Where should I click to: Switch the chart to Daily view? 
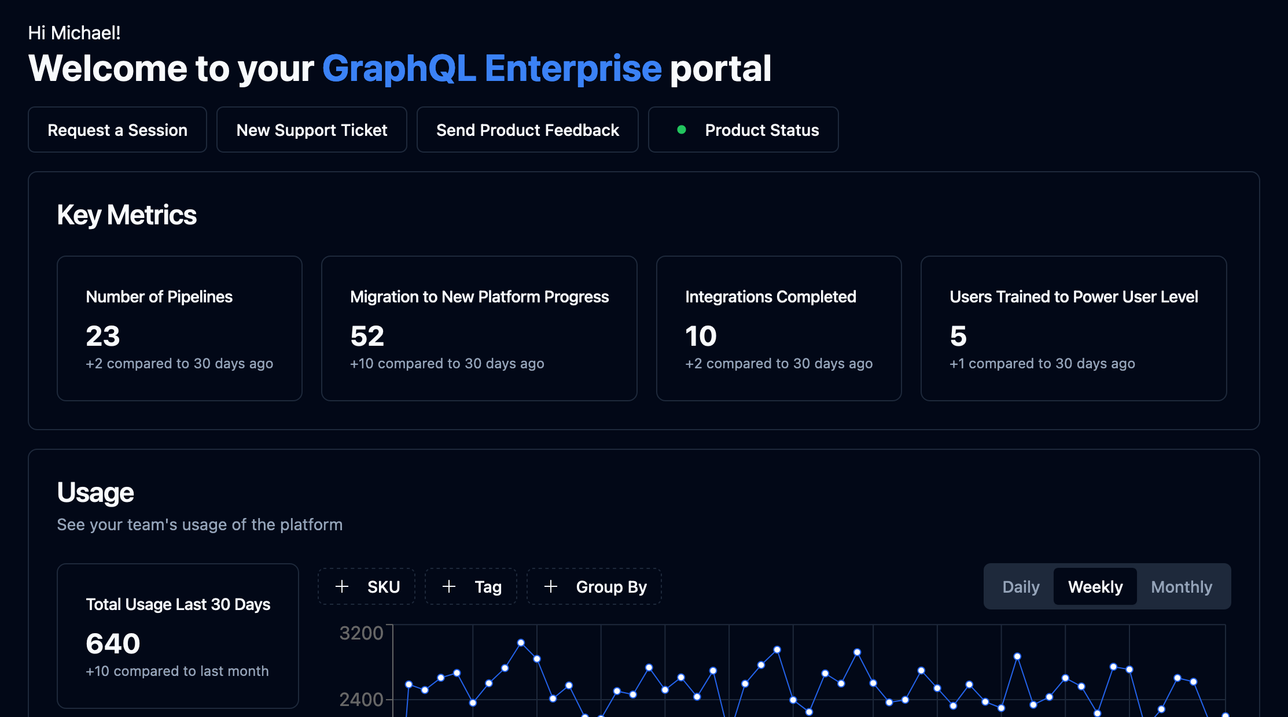(1021, 586)
